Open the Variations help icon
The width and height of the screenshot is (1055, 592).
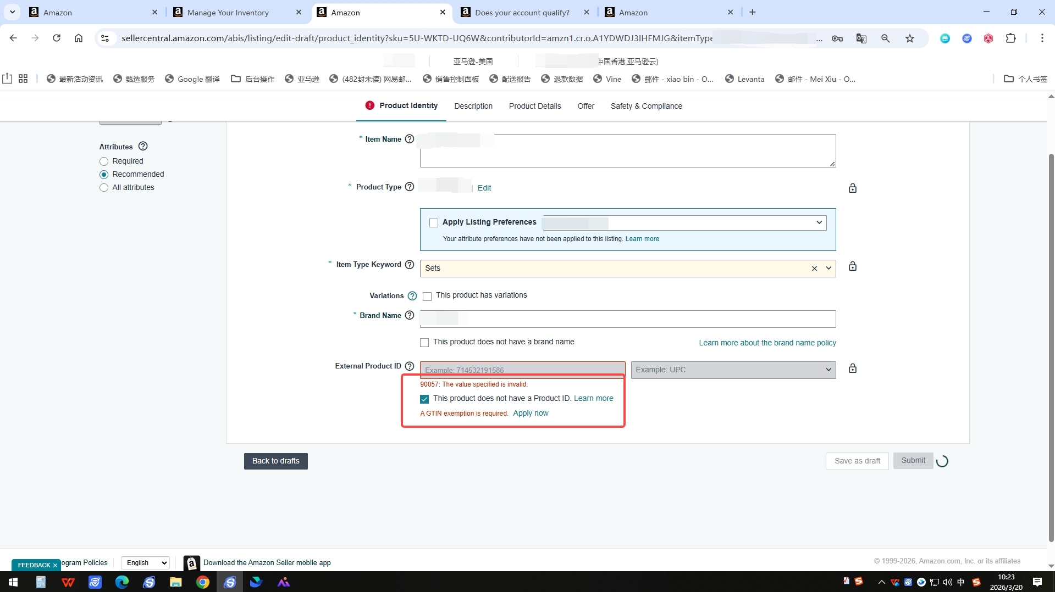pyautogui.click(x=412, y=296)
